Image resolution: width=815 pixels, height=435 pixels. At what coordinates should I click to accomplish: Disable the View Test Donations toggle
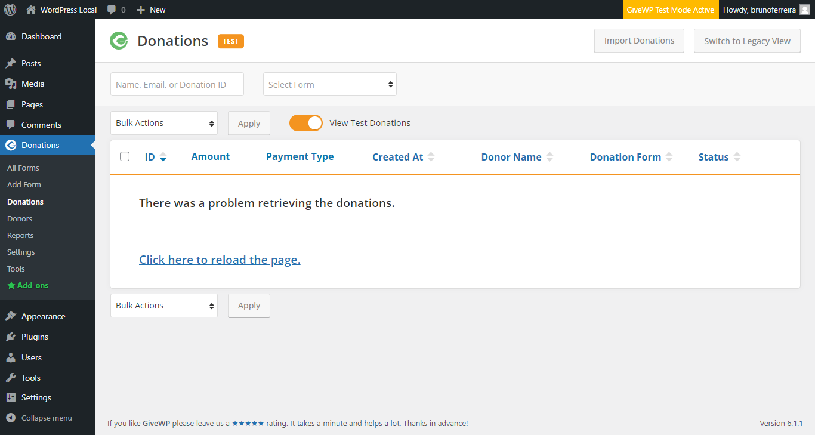[x=305, y=122]
